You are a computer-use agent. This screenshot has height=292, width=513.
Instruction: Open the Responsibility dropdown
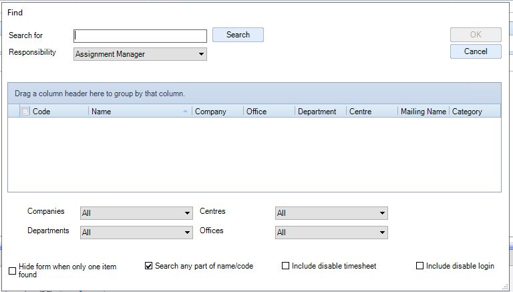(x=140, y=54)
